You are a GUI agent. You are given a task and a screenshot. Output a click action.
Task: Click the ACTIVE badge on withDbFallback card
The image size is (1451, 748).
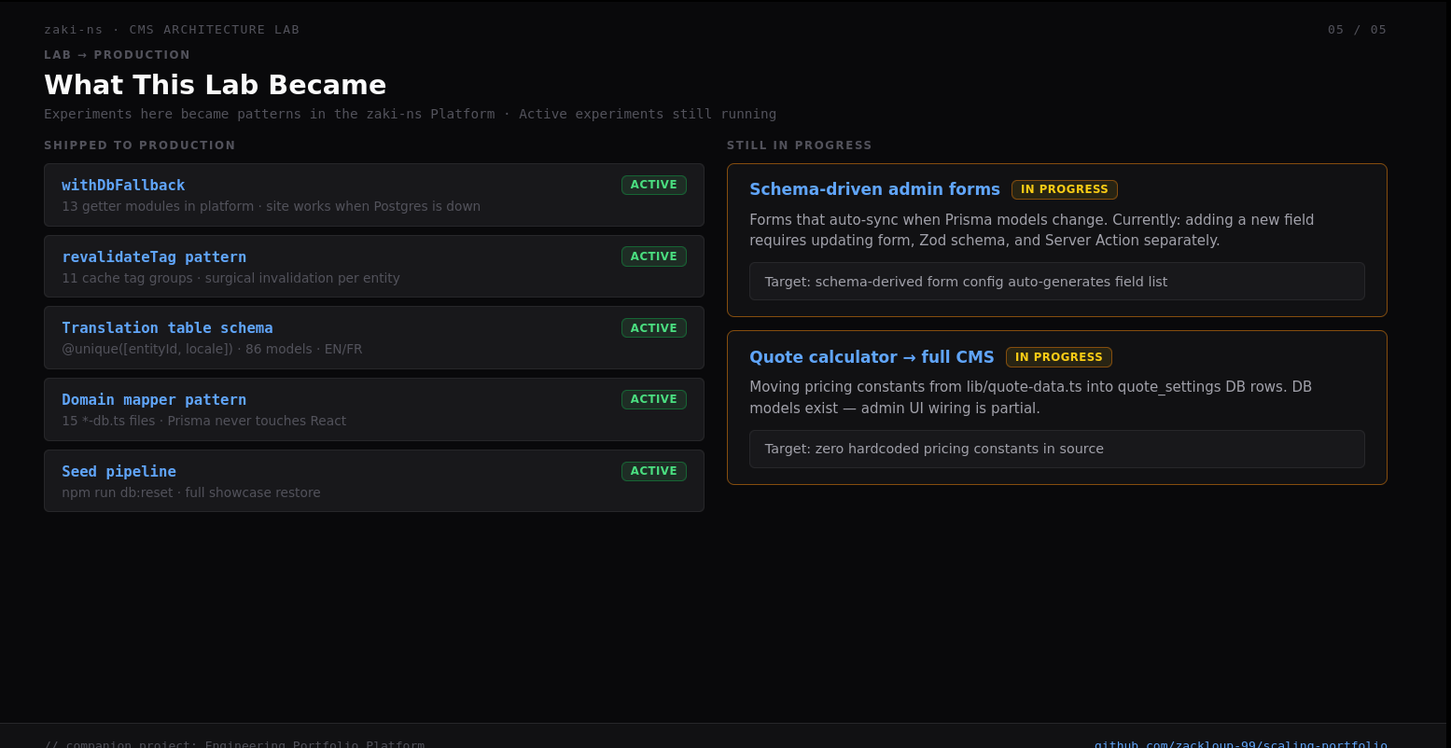(x=654, y=185)
